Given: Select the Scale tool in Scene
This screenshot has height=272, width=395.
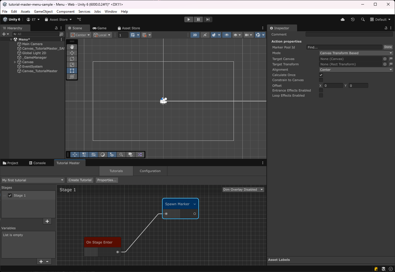Looking at the screenshot, I should [x=72, y=65].
